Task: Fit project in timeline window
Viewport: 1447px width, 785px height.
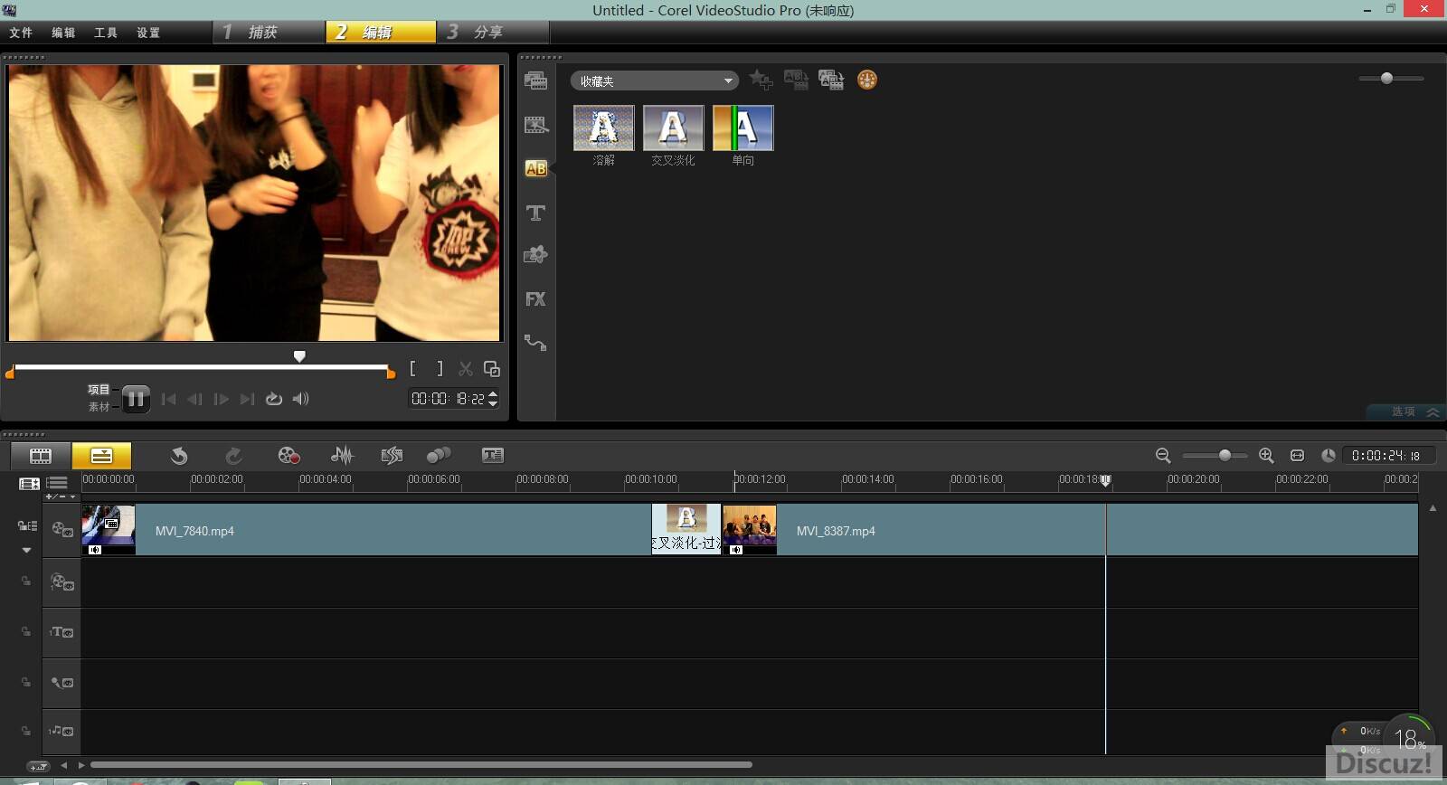Action: tap(1297, 456)
